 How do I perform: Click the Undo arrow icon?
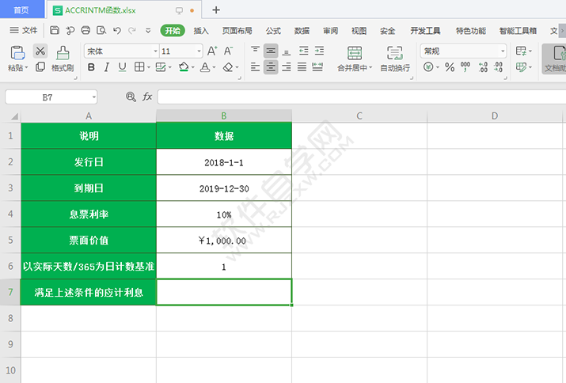point(117,31)
